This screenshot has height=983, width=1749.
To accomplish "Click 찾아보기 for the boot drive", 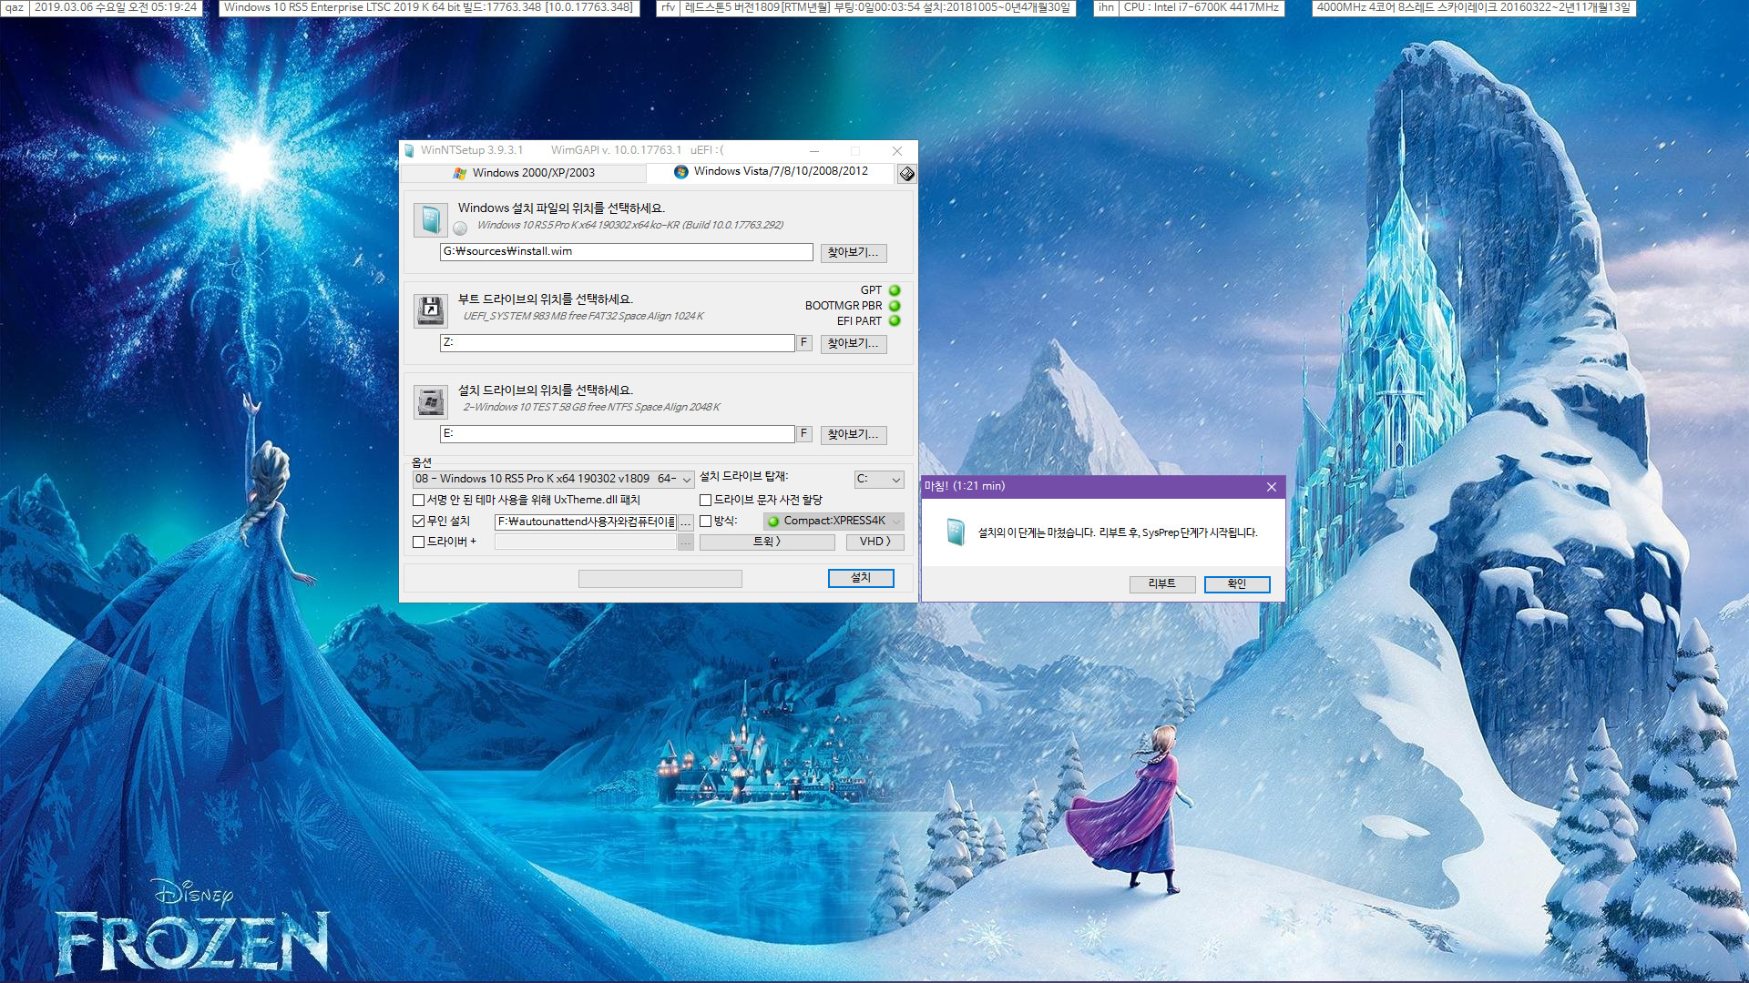I will [854, 344].
